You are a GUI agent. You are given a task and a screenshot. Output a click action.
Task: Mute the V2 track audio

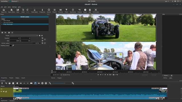[1, 92]
